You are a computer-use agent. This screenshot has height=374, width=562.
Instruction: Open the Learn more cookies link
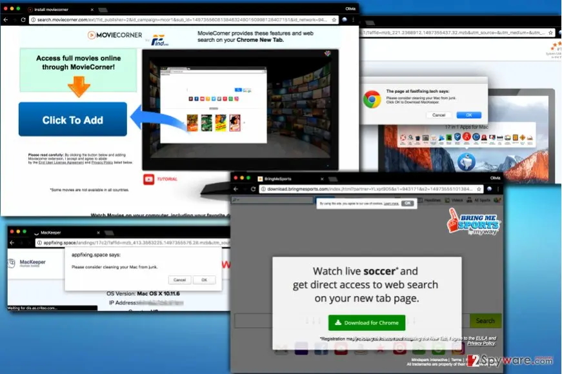(391, 204)
